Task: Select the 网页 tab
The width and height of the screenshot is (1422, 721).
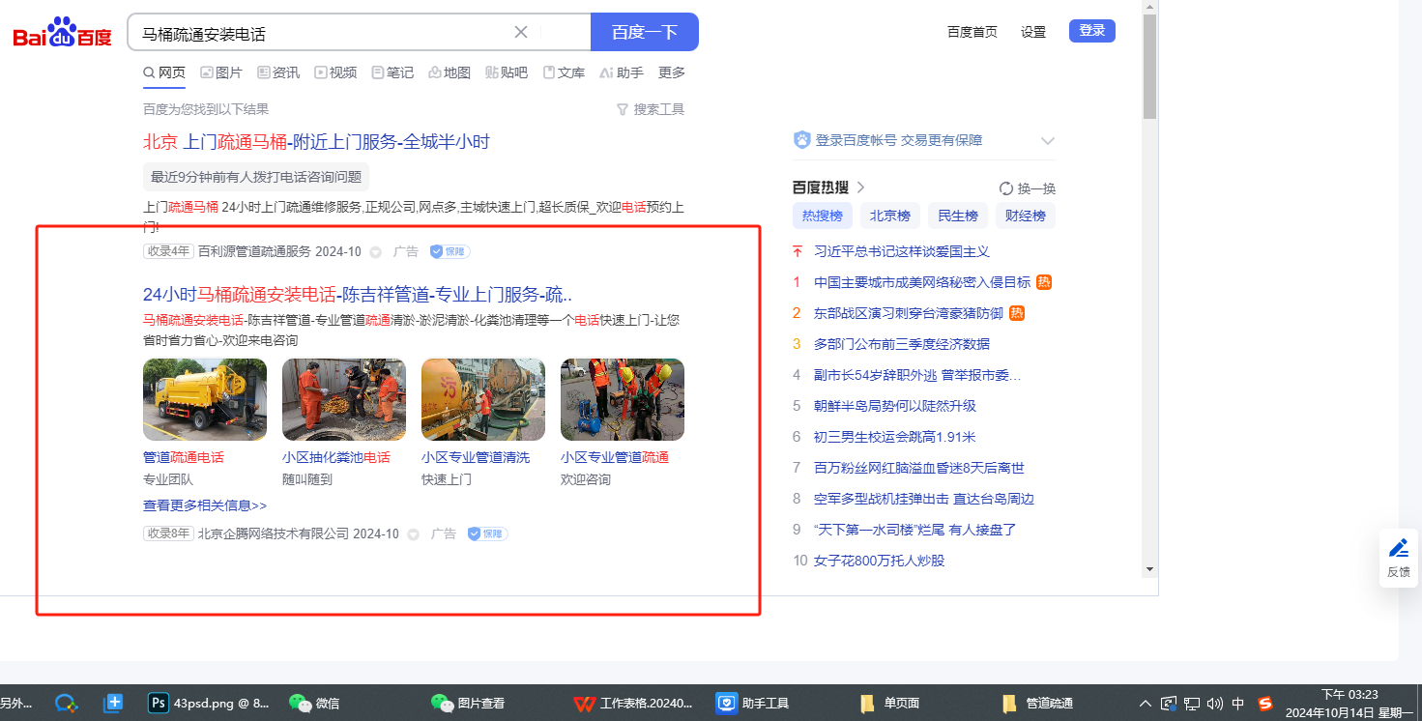Action: [x=164, y=72]
